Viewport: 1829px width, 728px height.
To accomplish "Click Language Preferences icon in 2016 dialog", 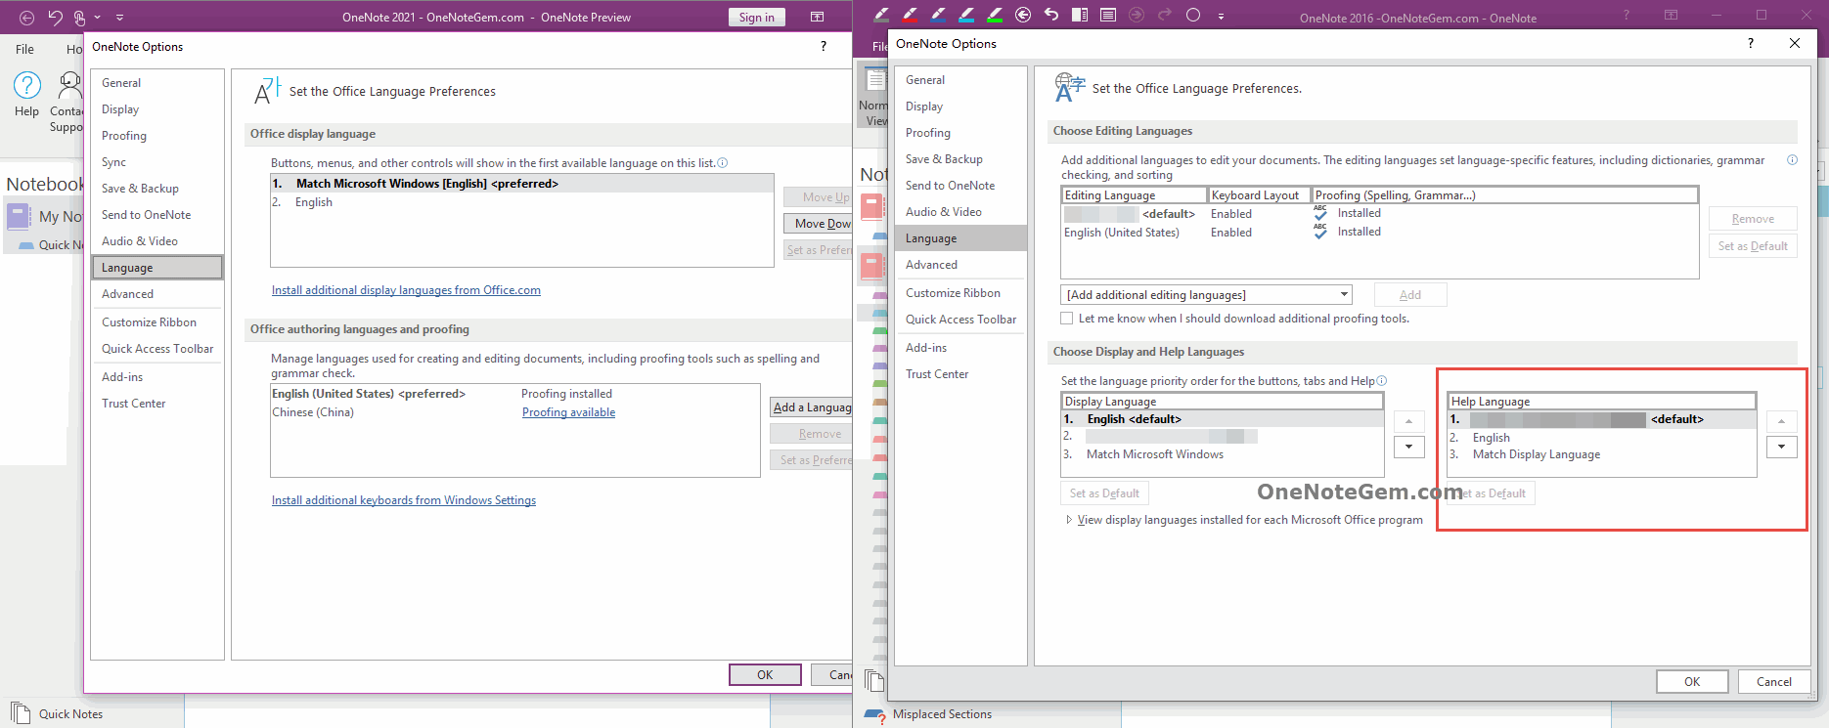I will (x=1070, y=87).
